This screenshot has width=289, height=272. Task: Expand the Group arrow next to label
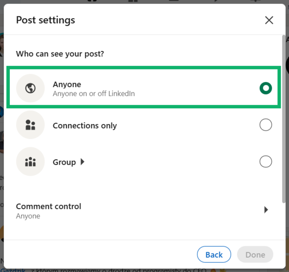click(x=82, y=162)
